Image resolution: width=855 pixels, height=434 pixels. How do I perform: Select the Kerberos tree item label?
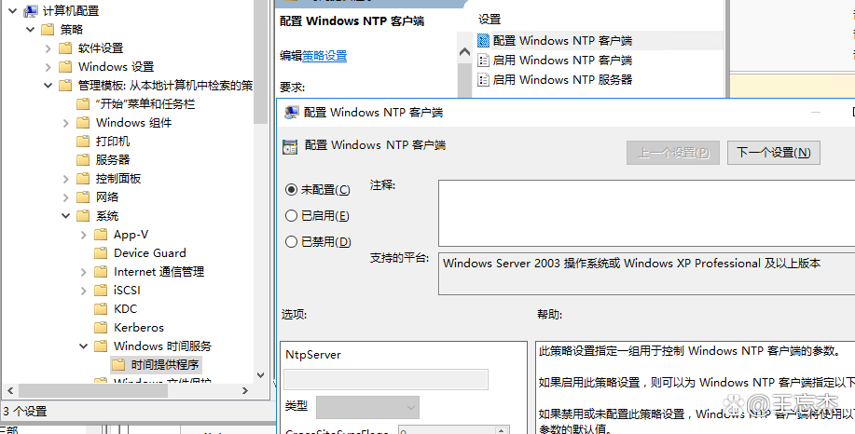139,327
